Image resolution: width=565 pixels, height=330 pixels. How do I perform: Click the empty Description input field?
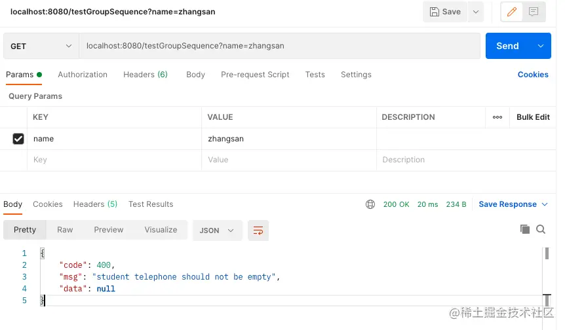[466, 160]
